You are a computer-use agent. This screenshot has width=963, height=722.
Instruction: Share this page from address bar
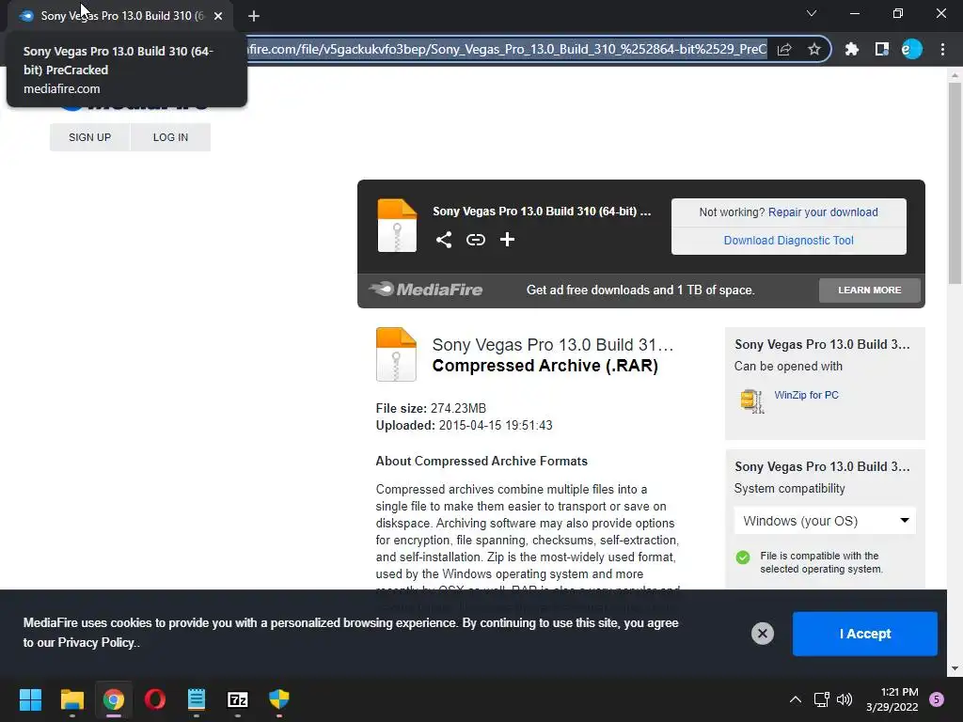784,49
